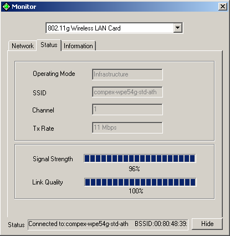
Task: Click the Tx Rate label
Action: pos(43,129)
